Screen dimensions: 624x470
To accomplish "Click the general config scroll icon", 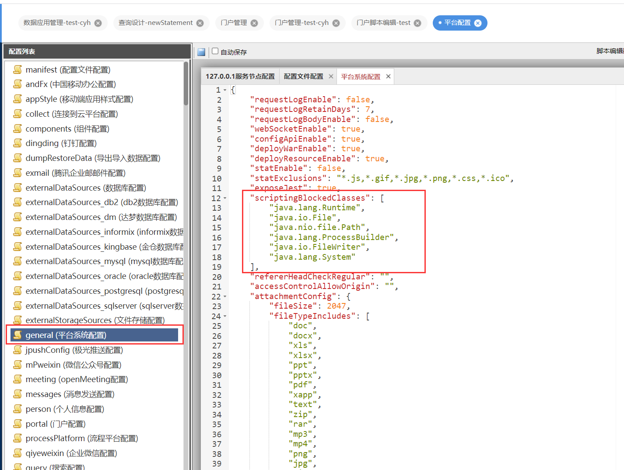I will (18, 335).
